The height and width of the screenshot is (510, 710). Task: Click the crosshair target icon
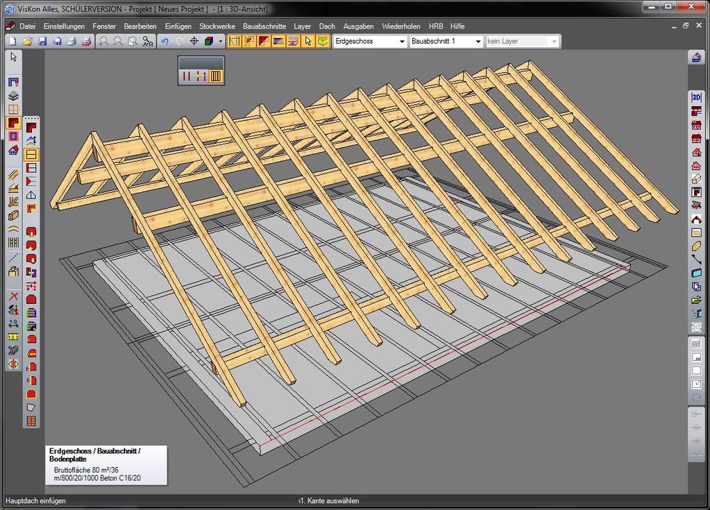click(194, 42)
